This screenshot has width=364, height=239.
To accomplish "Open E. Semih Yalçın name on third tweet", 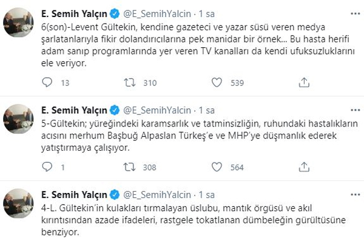I will tap(74, 195).
